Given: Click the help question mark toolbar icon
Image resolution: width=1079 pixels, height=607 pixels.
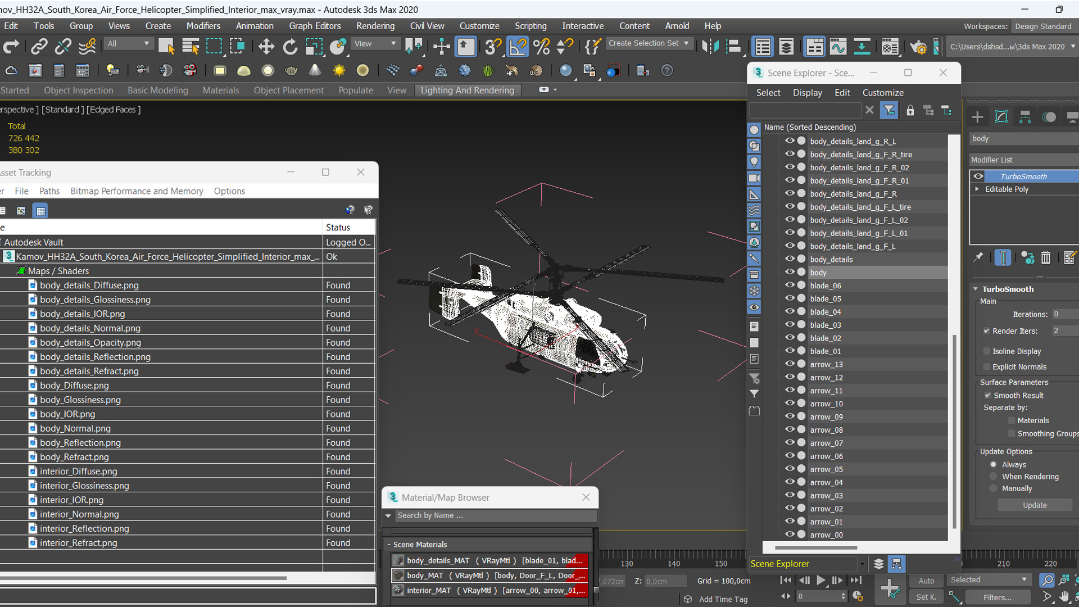Looking at the screenshot, I should pyautogui.click(x=667, y=71).
